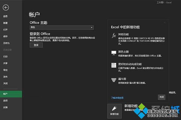The width and height of the screenshot is (181, 120).
Task: Click the 帐户 page title
Action: (34, 15)
